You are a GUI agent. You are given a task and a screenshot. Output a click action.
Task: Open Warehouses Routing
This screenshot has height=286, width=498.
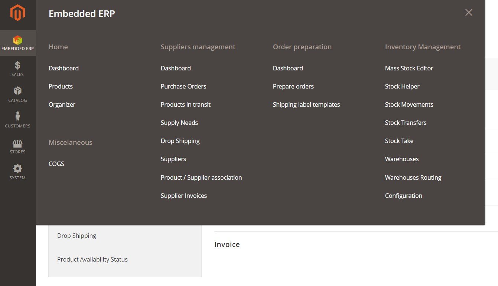(413, 177)
